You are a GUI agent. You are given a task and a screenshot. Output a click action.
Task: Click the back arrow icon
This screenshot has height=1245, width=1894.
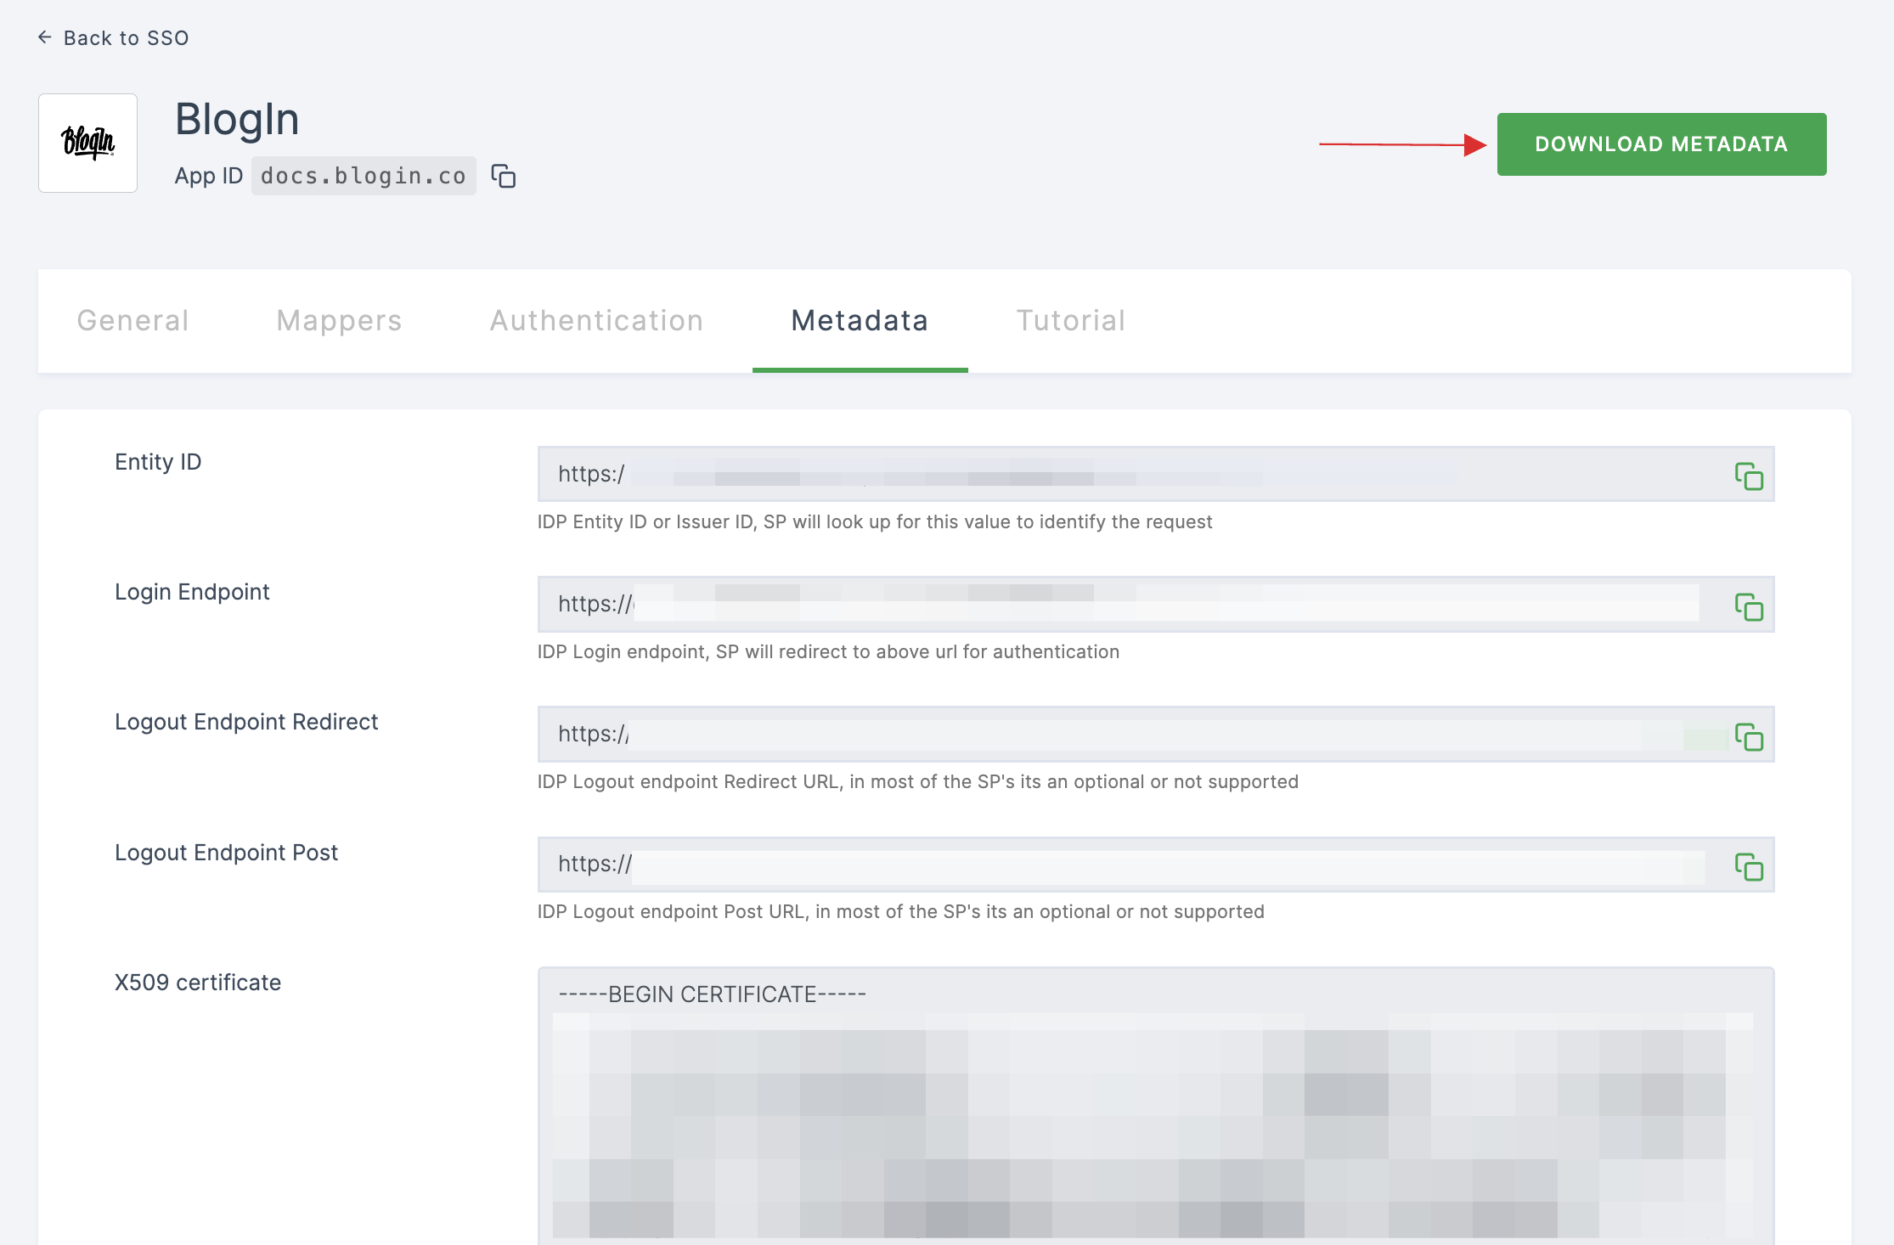tap(45, 37)
